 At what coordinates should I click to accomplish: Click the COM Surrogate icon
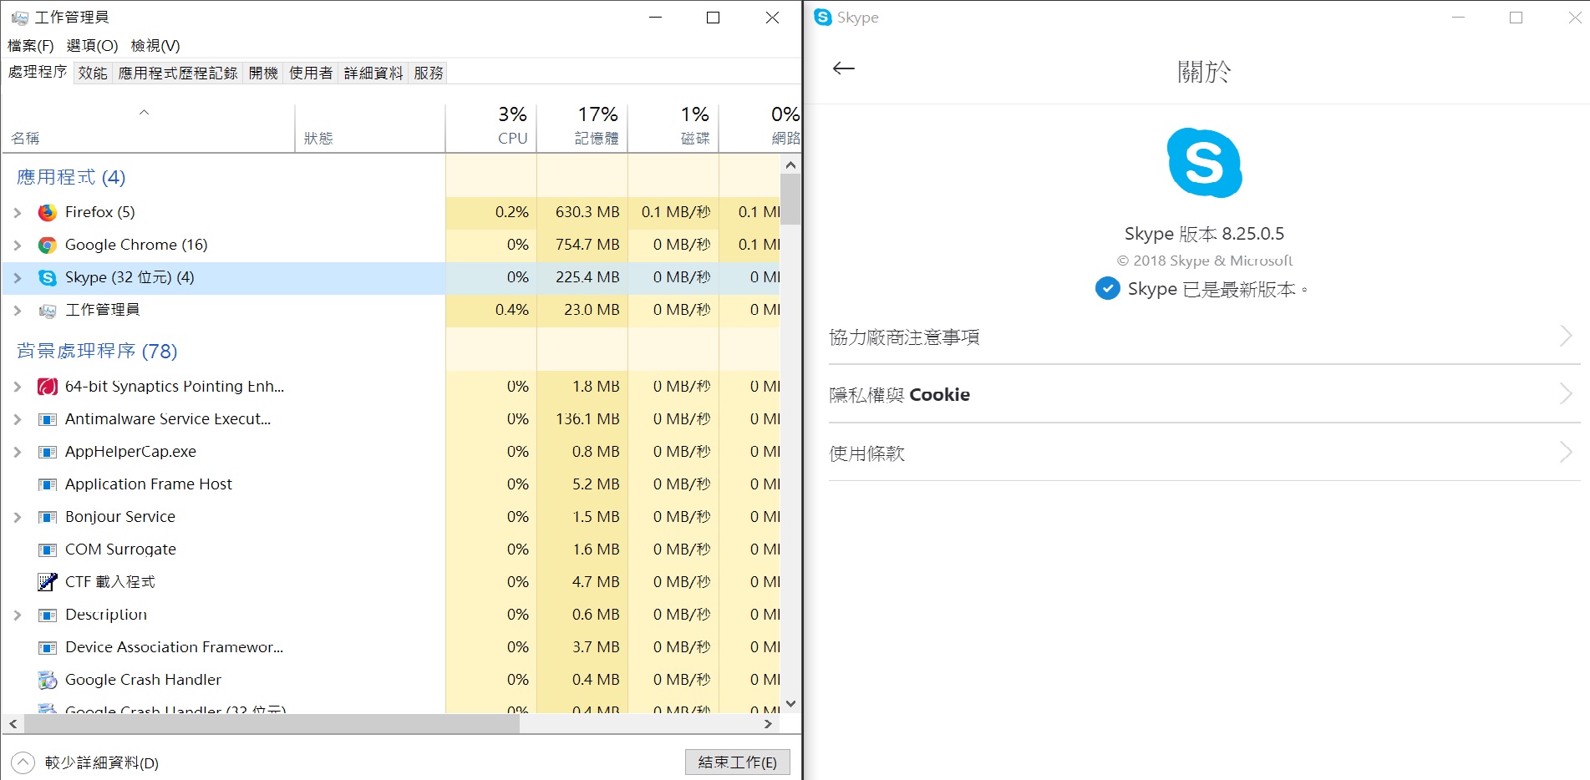pyautogui.click(x=48, y=550)
